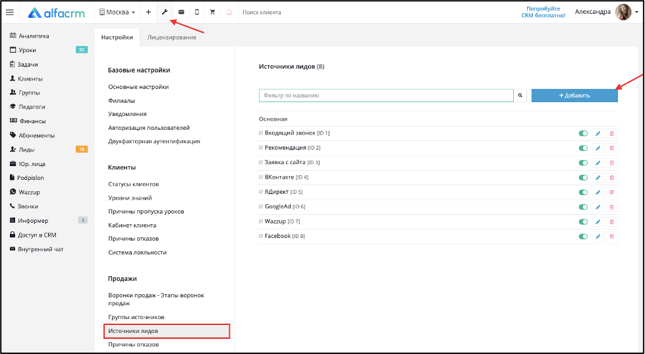This screenshot has height=354, width=645.
Task: Open the Группы источников settings link
Action: point(136,317)
